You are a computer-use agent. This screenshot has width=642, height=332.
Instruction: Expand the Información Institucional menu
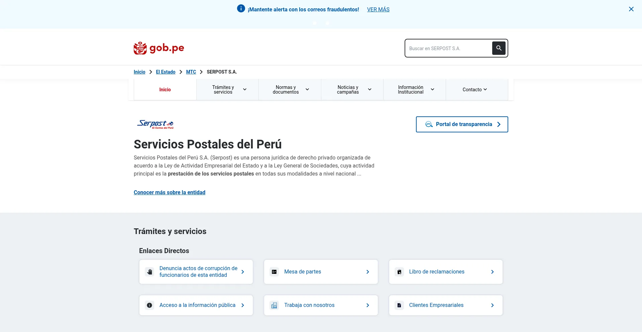(414, 89)
